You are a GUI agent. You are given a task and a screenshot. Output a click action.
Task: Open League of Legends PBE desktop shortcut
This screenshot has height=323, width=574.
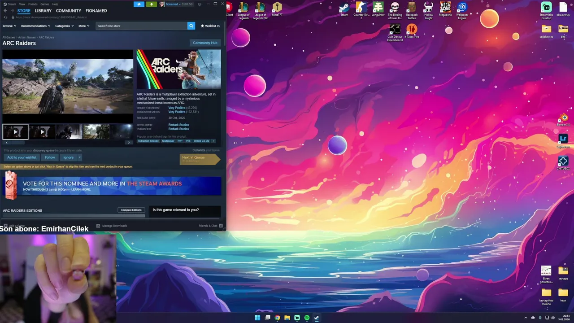(x=260, y=10)
